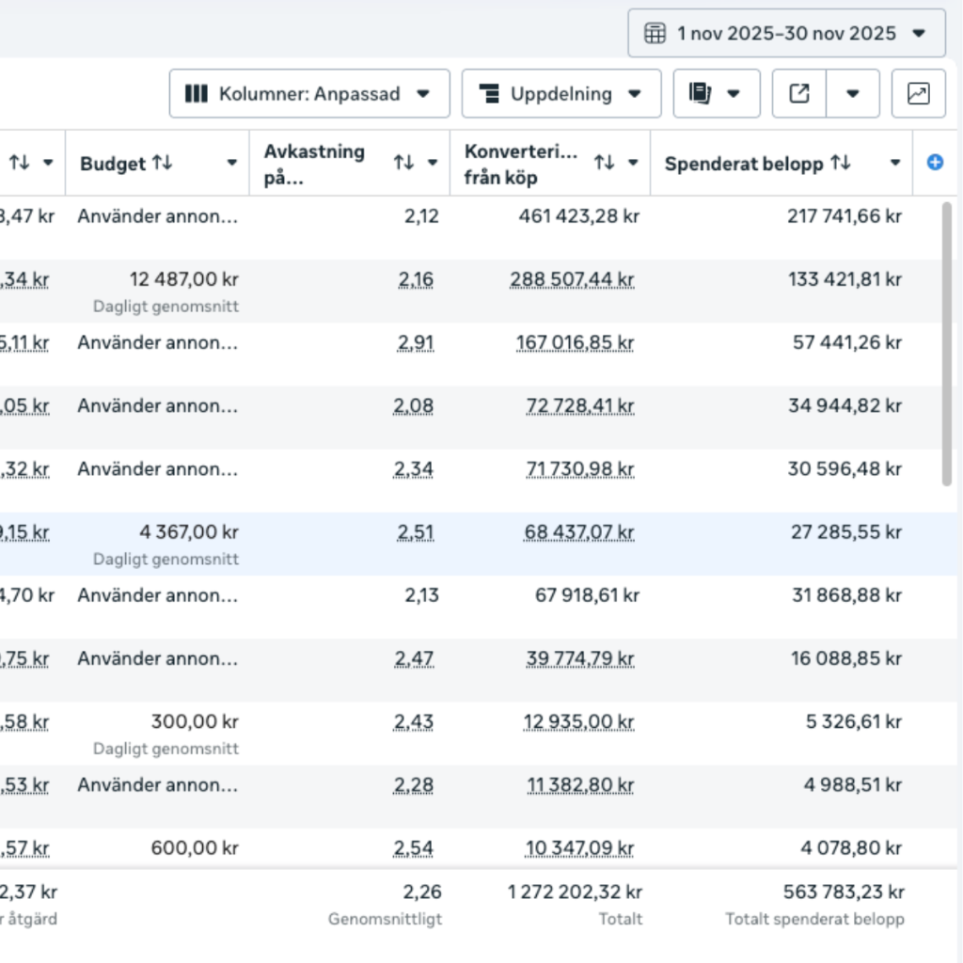This screenshot has height=963, width=963.
Task: Add a column with the blue plus icon
Action: coord(935,163)
